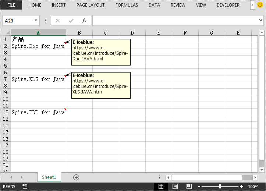Select row 12 header
Viewport: 266px width, 191px height.
tap(6, 112)
